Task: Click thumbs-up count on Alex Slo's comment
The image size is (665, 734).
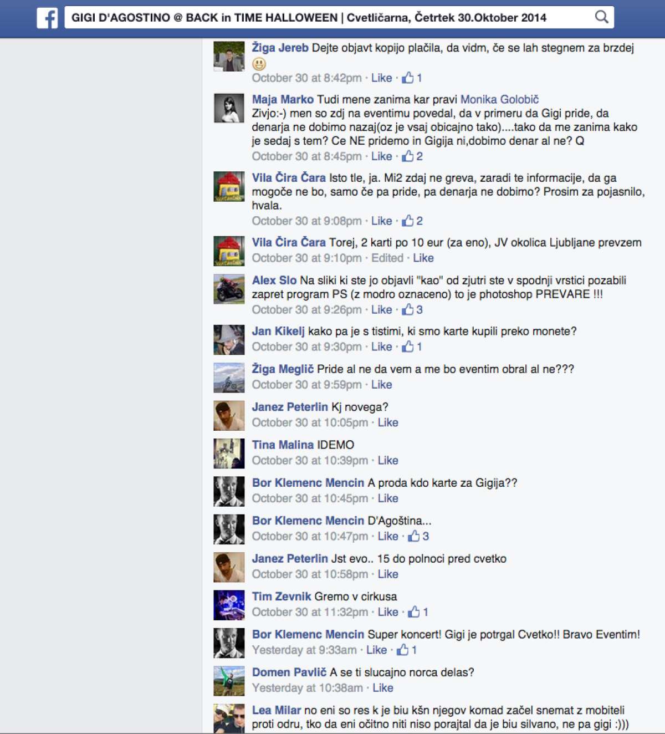Action: [420, 309]
